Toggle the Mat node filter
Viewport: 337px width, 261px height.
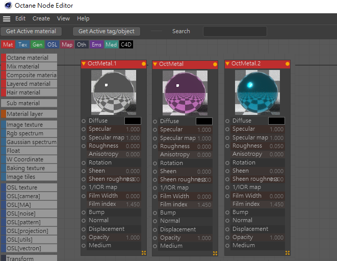pyautogui.click(x=8, y=44)
